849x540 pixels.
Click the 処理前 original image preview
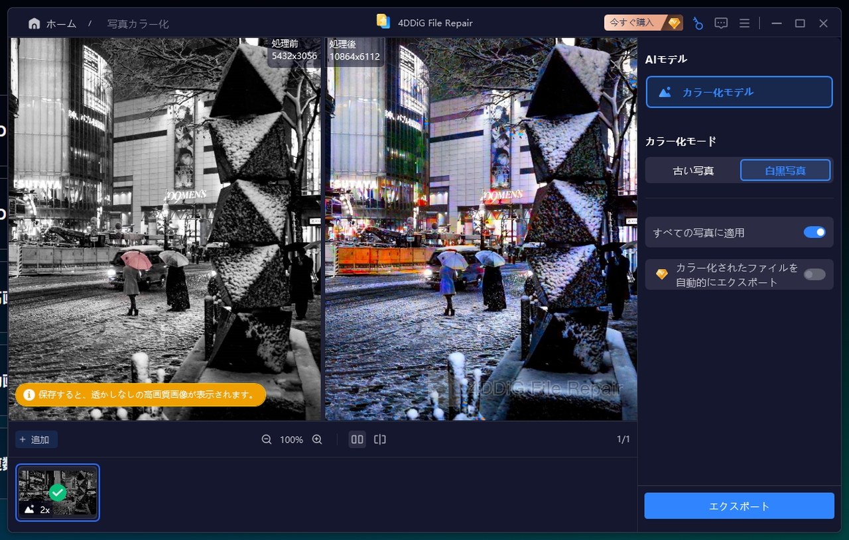coord(164,229)
